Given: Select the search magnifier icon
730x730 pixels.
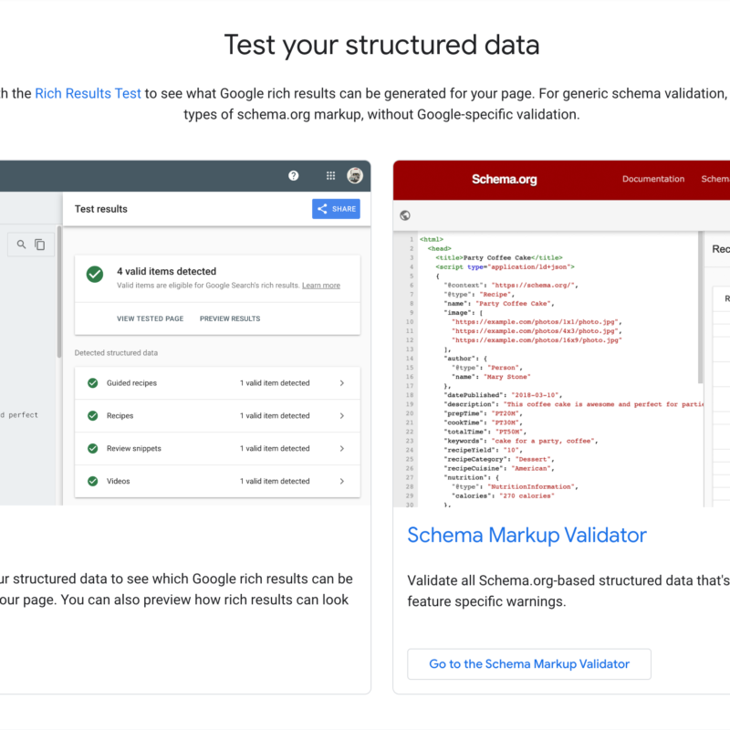Looking at the screenshot, I should coord(22,245).
